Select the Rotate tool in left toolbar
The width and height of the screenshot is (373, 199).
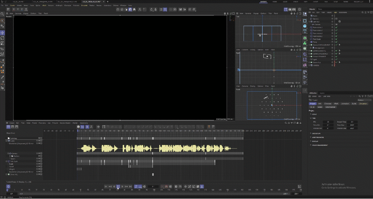coord(2,38)
